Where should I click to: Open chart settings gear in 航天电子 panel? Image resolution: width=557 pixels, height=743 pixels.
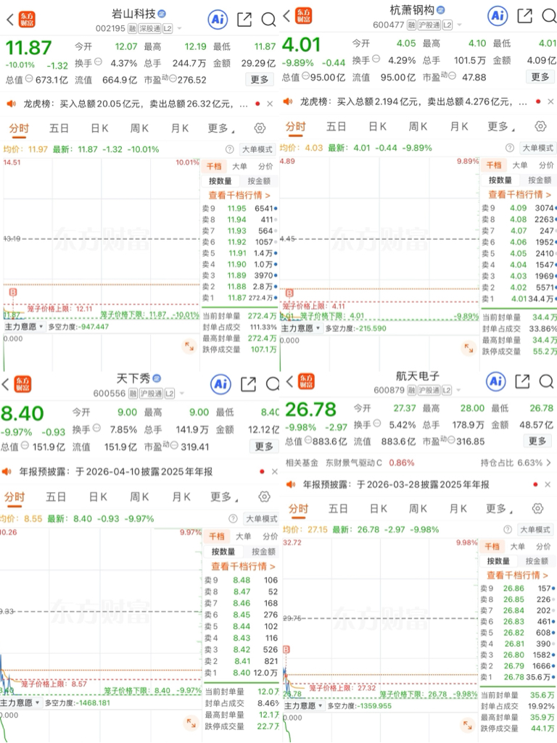pyautogui.click(x=537, y=508)
